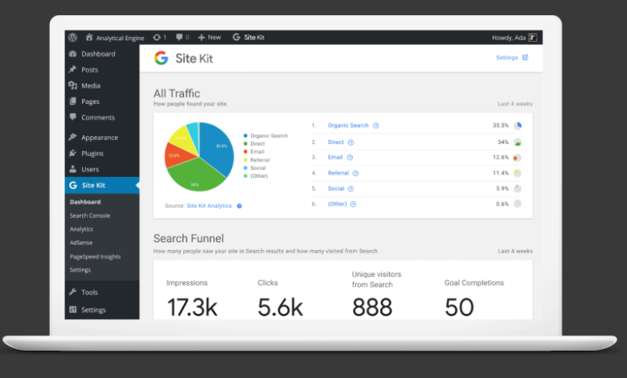The image size is (627, 378).
Task: Add new content with + New
Action: (x=209, y=37)
